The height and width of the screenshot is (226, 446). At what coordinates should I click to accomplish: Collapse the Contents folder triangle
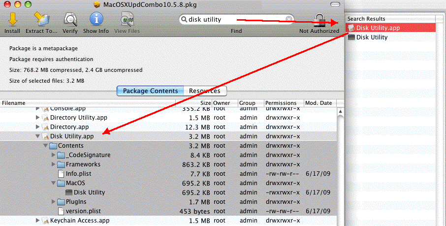coord(45,145)
